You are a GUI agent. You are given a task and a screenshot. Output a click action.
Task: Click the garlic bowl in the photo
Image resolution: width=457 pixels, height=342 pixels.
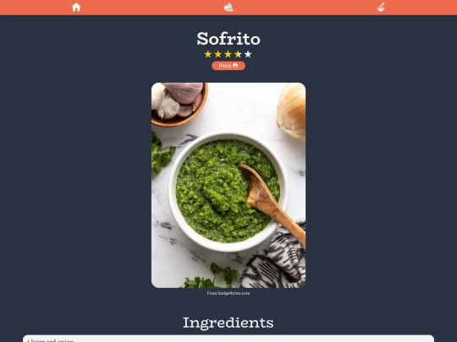pos(179,104)
